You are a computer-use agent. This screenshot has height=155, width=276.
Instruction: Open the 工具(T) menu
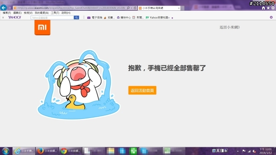[55, 13]
